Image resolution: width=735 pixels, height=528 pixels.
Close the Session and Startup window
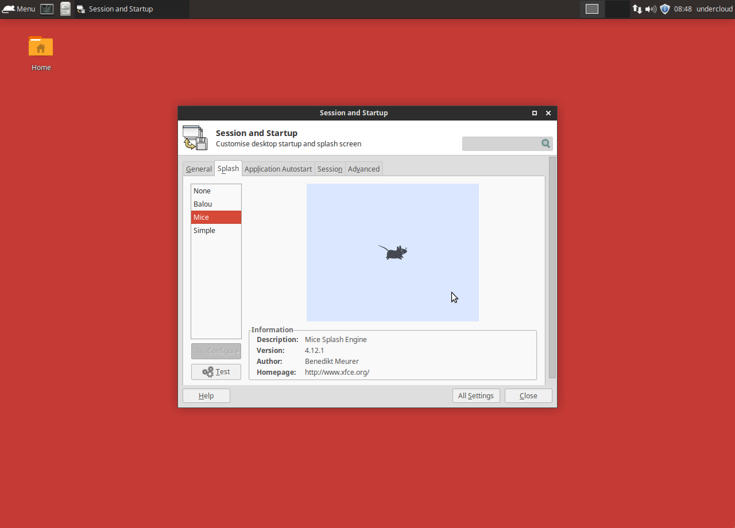(x=548, y=113)
